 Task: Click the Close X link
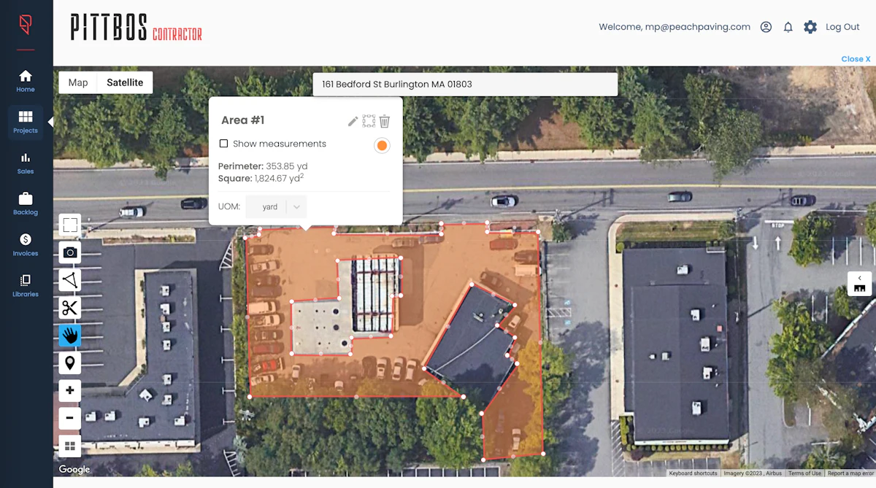(x=856, y=59)
